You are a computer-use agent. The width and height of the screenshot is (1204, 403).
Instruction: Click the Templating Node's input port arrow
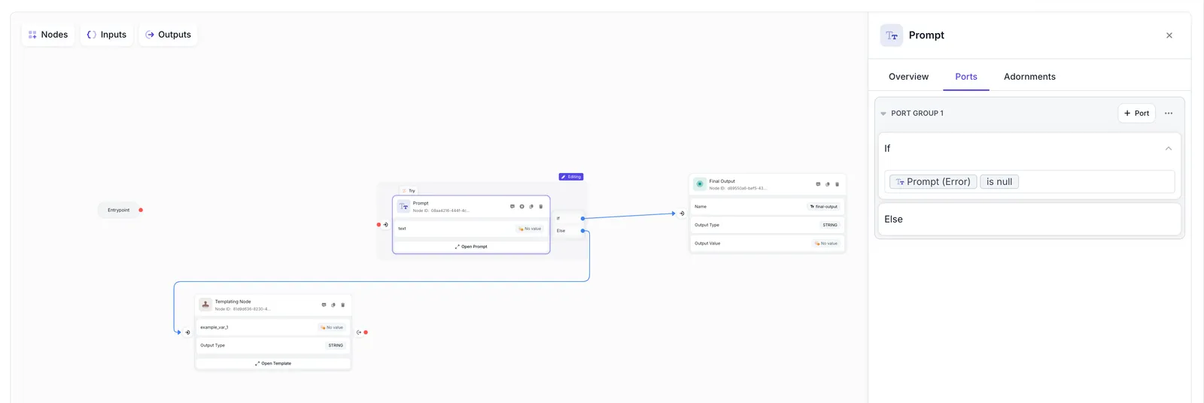188,332
